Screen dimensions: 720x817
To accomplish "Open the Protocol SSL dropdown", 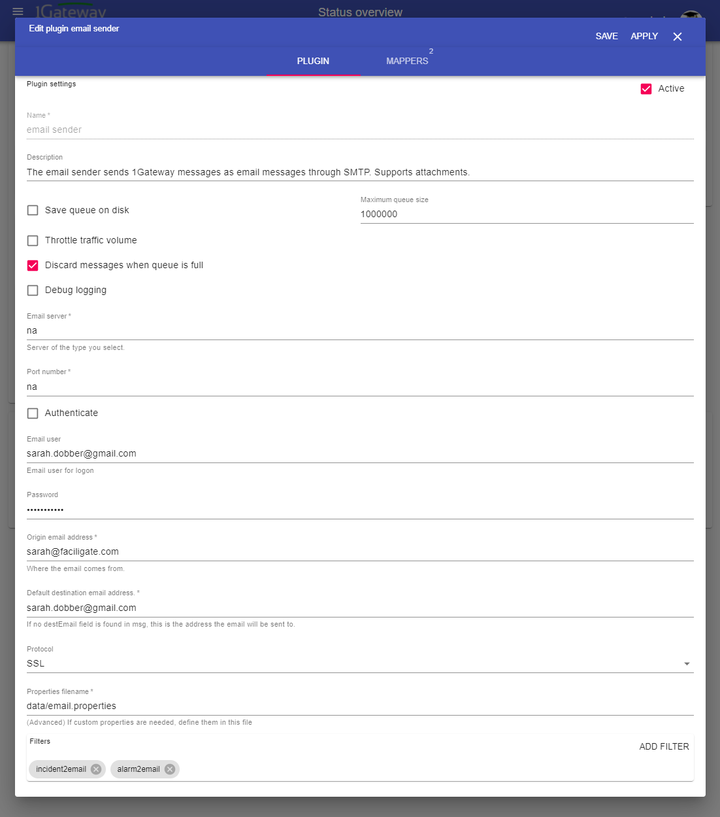I will click(x=359, y=664).
